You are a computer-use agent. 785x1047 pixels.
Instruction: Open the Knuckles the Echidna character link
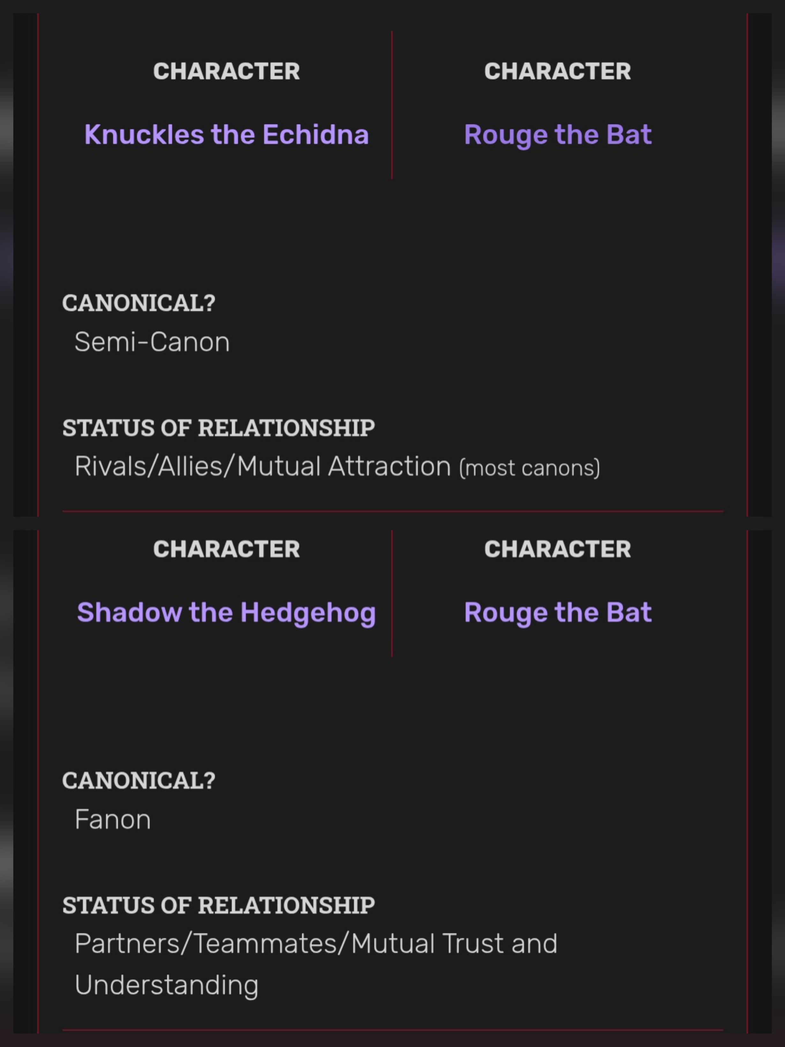point(226,134)
